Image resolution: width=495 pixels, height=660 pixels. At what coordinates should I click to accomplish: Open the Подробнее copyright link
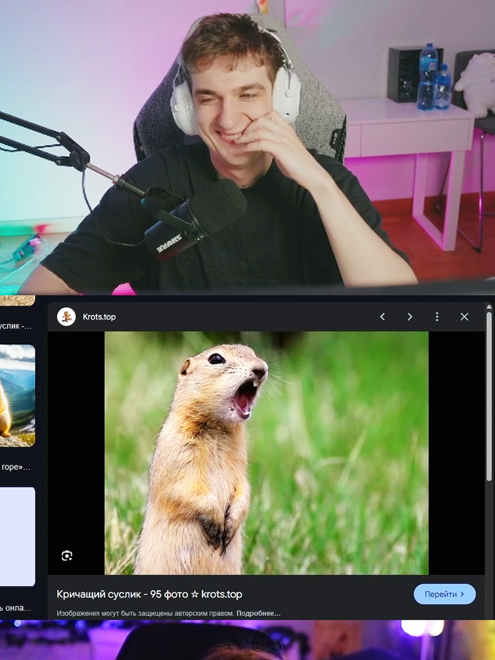point(259,613)
